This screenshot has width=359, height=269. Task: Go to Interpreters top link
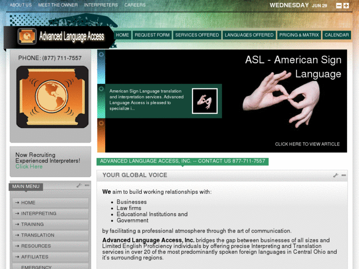[101, 5]
